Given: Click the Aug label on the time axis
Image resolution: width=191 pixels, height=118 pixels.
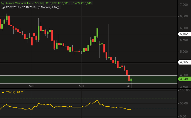Looking at the screenshot, I should 32,86.
